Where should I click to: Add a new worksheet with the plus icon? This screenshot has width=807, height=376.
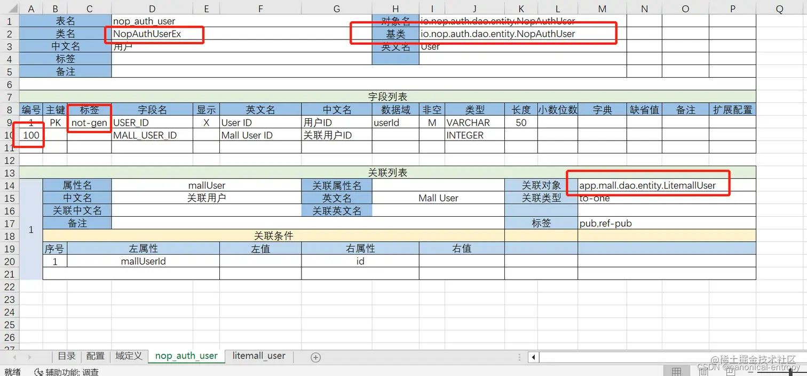pos(314,356)
